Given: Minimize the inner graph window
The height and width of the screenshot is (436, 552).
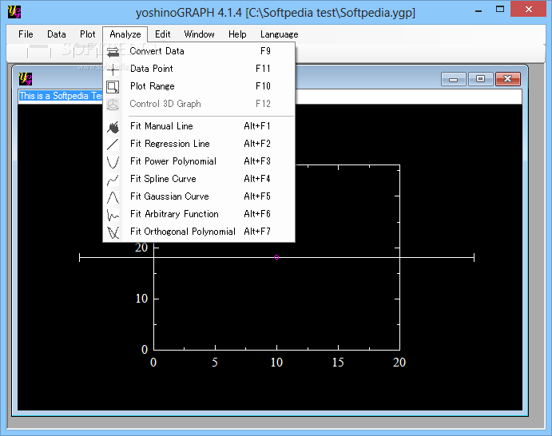Looking at the screenshot, I should coord(454,79).
